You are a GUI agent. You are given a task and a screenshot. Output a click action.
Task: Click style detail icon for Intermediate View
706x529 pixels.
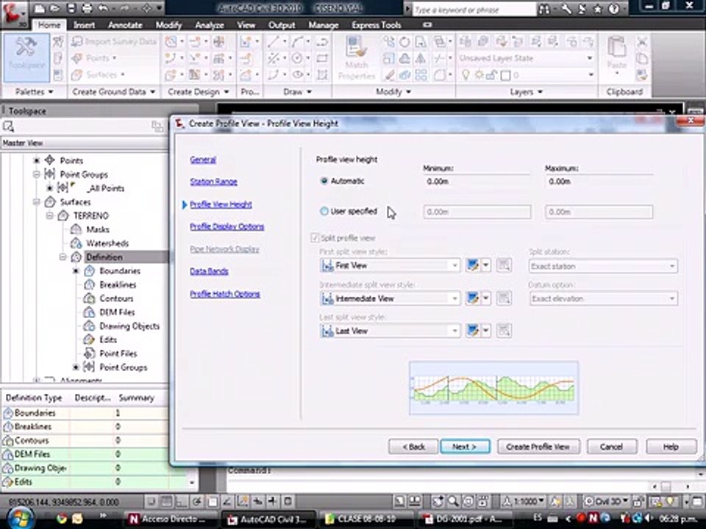click(504, 298)
